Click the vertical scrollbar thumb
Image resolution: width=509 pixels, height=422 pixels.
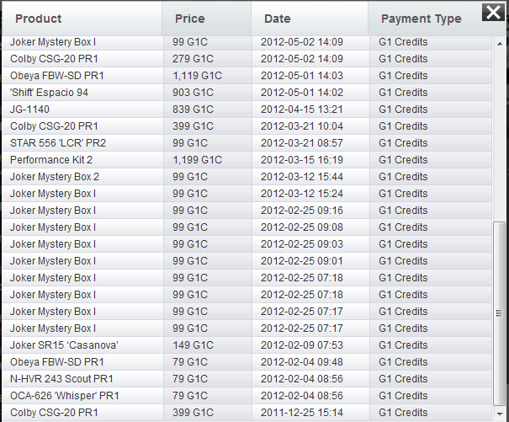(x=499, y=313)
